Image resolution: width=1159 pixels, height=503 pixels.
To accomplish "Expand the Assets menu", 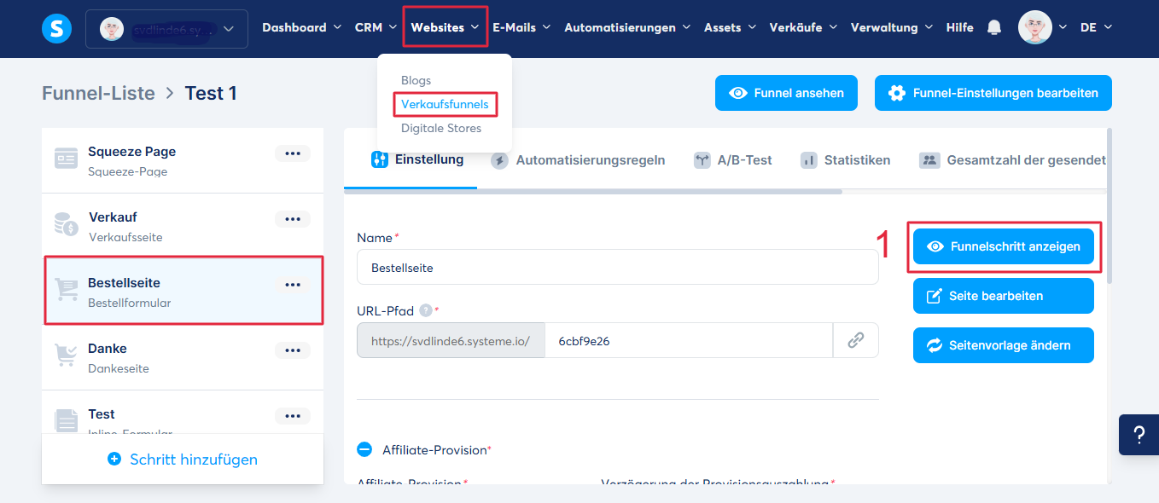I will [x=730, y=27].
